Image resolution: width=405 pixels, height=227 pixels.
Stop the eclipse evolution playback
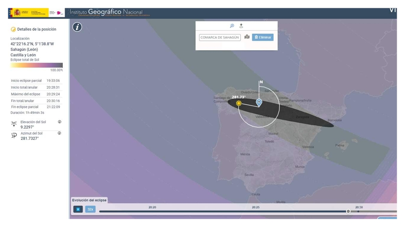pos(78,209)
